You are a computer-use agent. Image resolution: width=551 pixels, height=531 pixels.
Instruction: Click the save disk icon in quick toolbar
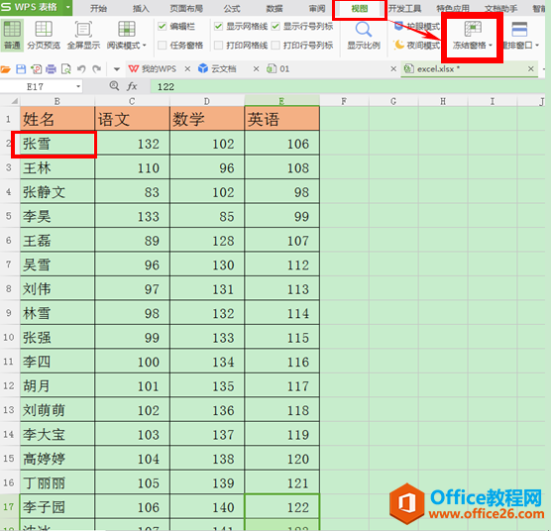pyautogui.click(x=21, y=69)
